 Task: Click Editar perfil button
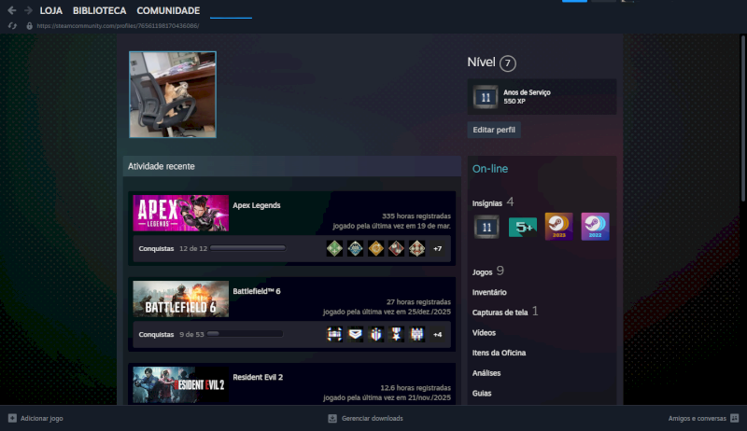494,130
